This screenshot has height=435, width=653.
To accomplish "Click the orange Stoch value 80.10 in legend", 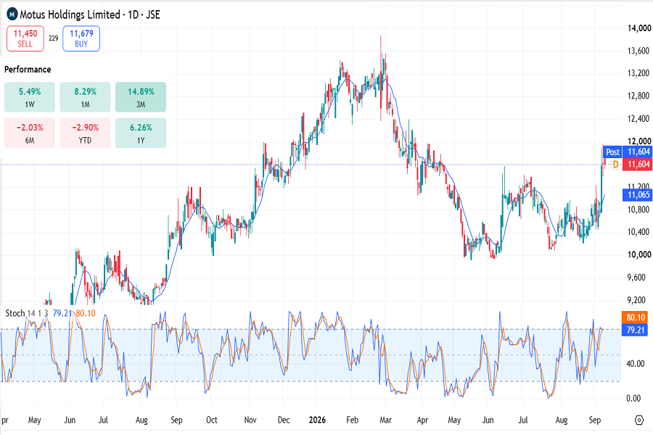I will pyautogui.click(x=86, y=313).
